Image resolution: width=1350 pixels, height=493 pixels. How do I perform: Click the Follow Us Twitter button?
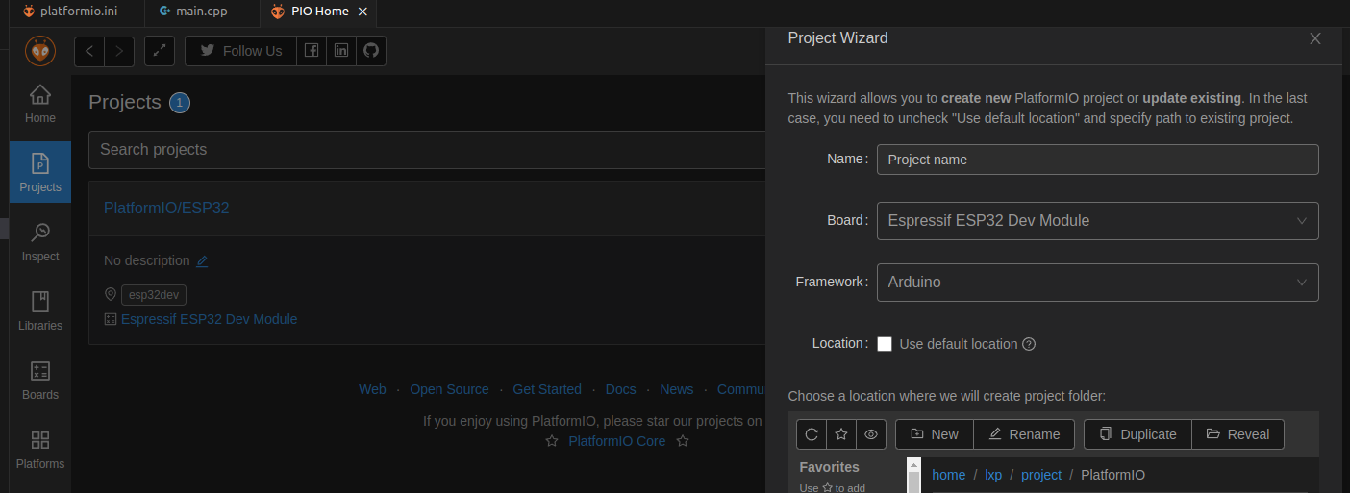240,51
